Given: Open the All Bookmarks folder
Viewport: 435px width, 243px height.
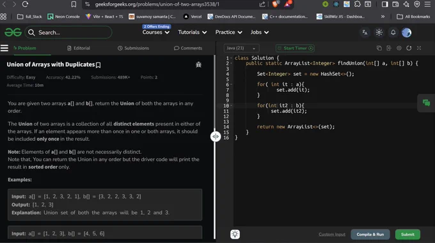Looking at the screenshot, I should point(413,17).
